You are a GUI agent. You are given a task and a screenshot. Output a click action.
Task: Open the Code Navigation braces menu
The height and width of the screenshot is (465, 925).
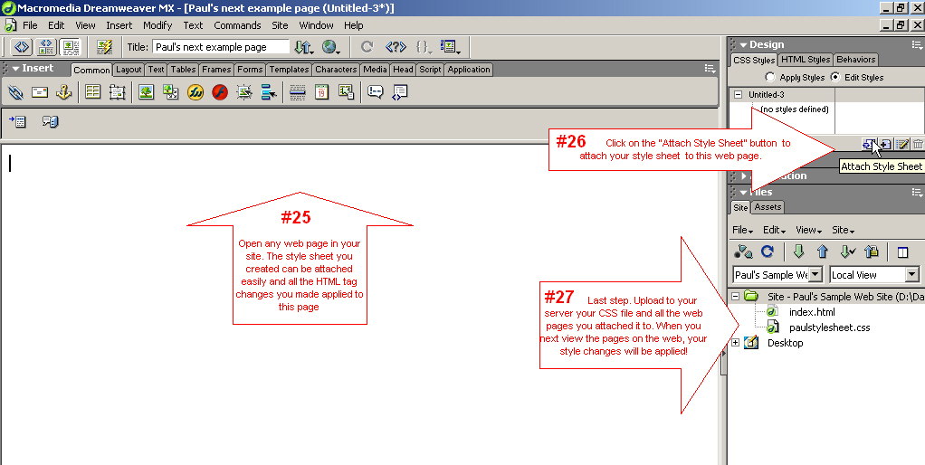tap(424, 46)
